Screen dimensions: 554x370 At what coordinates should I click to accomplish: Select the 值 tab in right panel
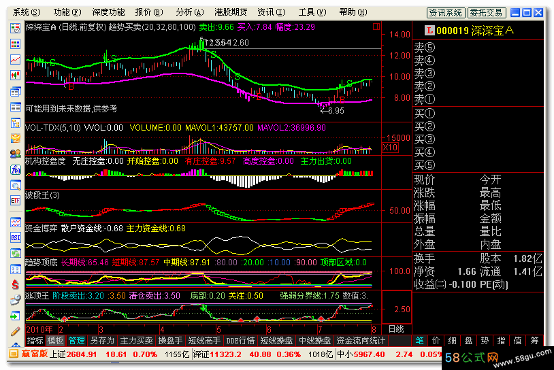518,340
